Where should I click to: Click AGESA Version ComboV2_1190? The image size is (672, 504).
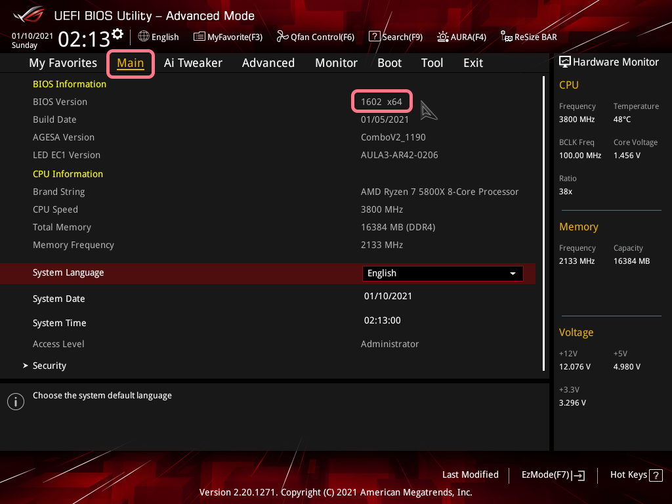coord(393,138)
